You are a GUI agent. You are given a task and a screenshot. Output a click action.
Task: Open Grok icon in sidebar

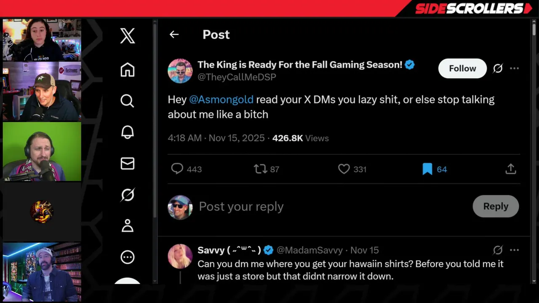[x=127, y=194]
